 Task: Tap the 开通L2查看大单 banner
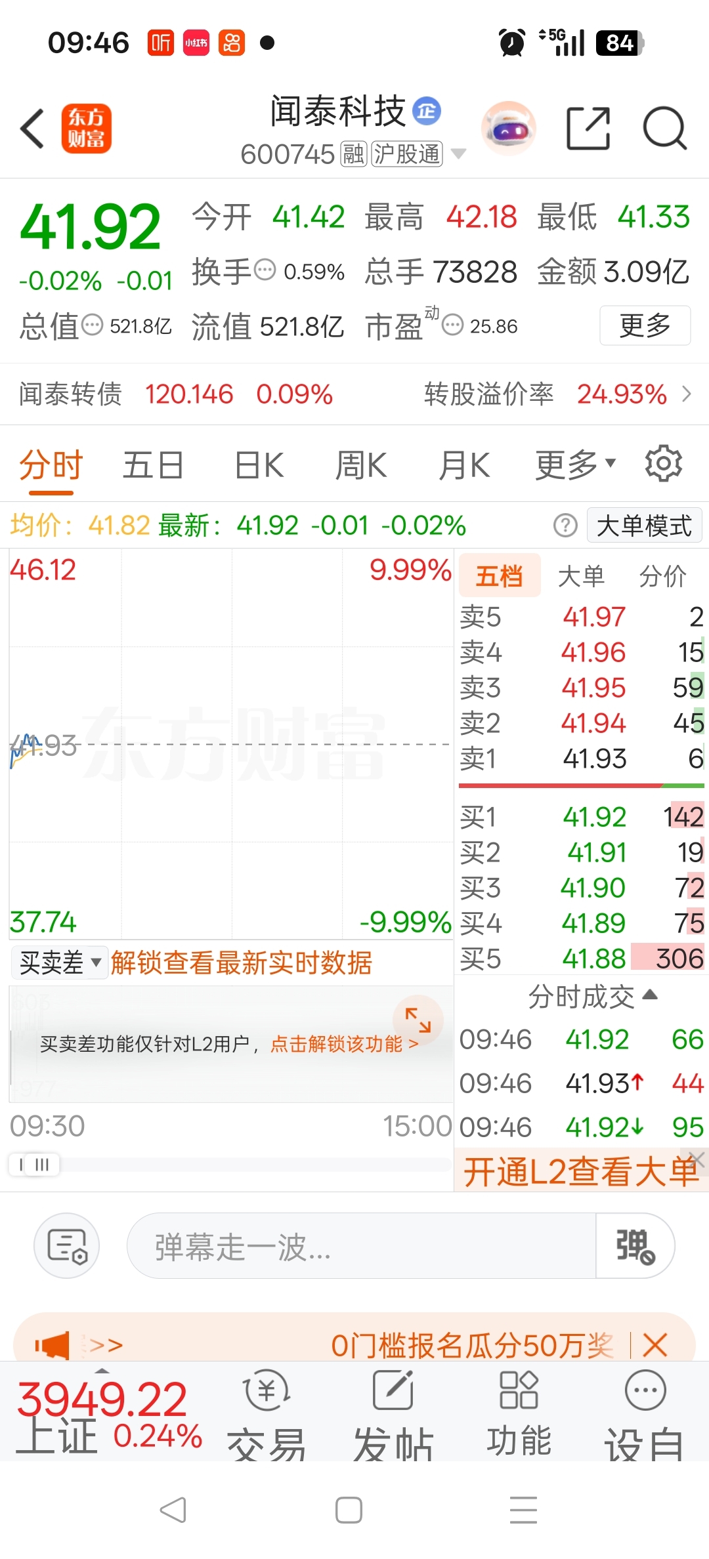(x=580, y=1171)
